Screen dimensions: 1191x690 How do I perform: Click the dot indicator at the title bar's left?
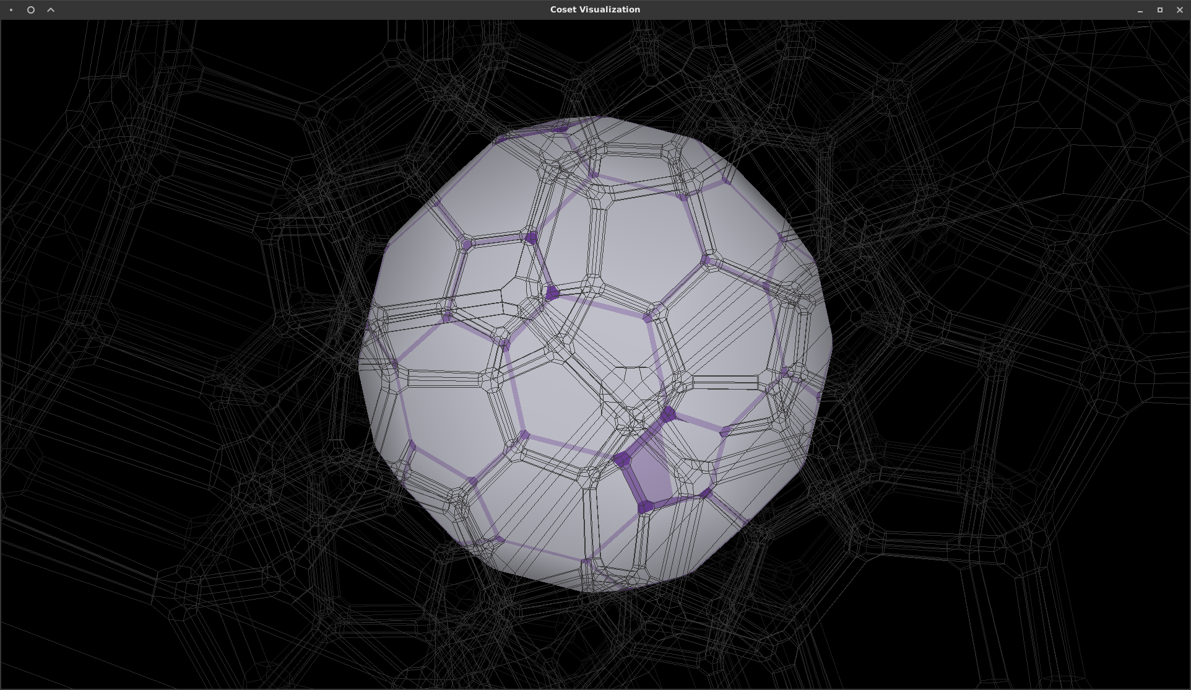[10, 10]
